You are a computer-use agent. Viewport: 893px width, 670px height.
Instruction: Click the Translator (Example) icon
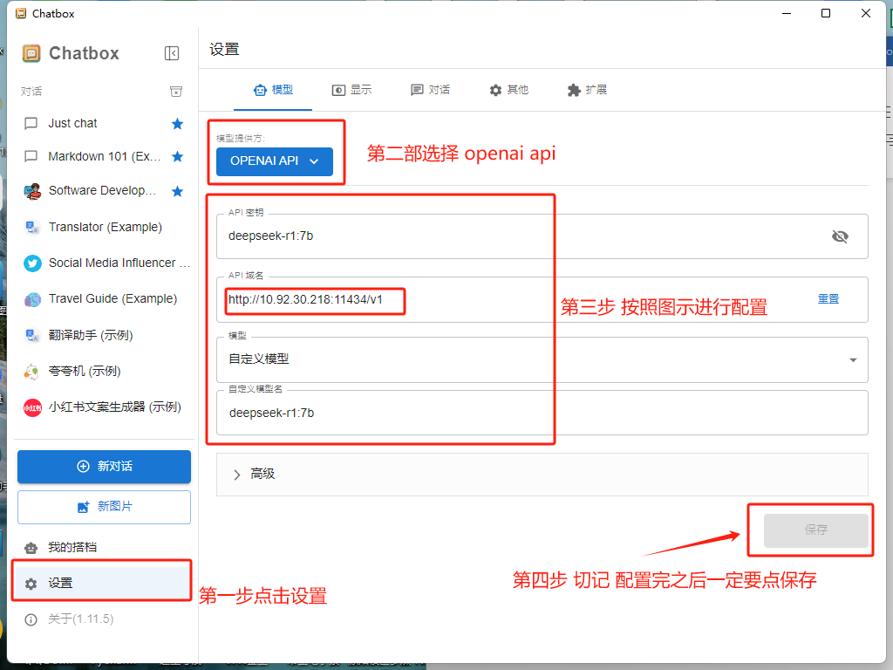[x=32, y=228]
